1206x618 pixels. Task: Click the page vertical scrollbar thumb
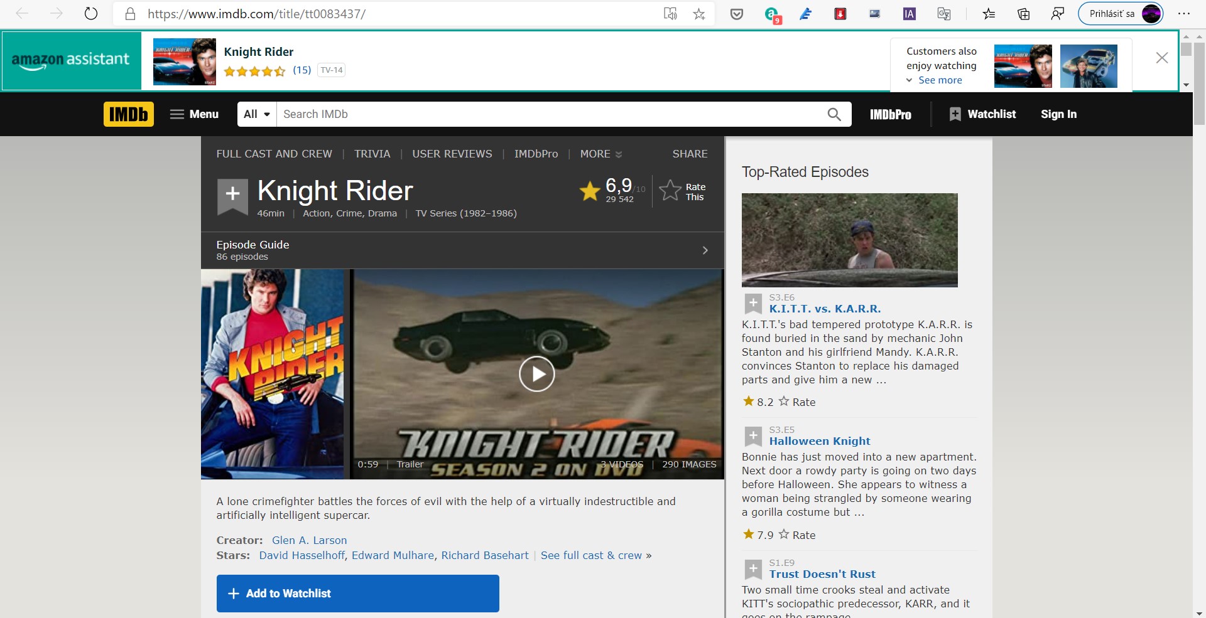coord(1199,83)
